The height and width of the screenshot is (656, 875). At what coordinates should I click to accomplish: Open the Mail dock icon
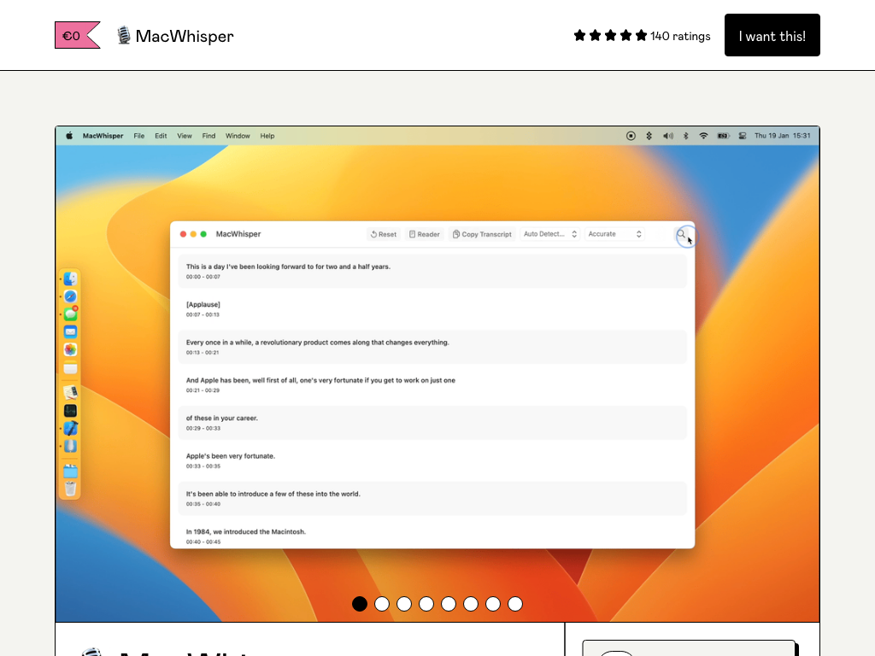pyautogui.click(x=70, y=332)
